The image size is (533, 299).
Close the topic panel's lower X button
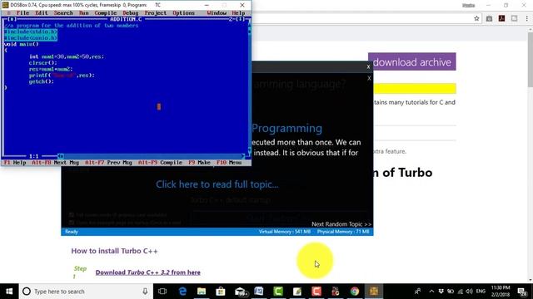(x=369, y=78)
